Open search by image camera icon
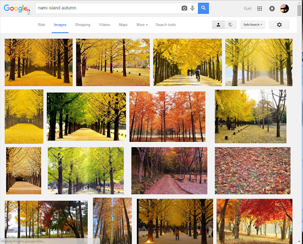This screenshot has height=244, width=303. coord(184,8)
